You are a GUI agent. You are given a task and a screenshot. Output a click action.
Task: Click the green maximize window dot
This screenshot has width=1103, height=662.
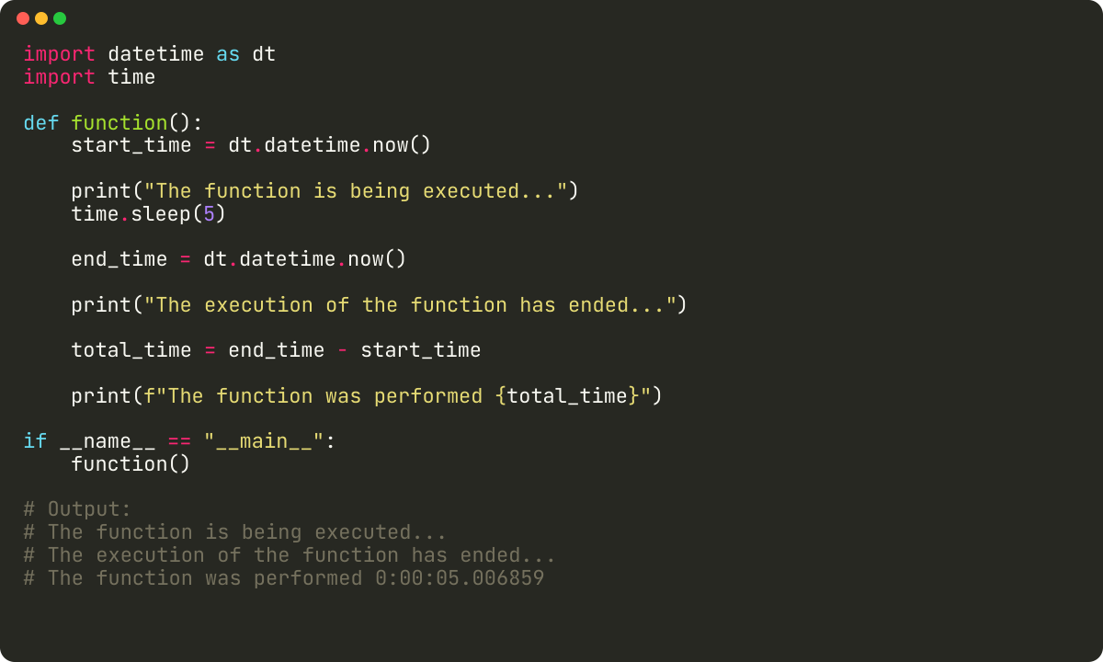60,18
